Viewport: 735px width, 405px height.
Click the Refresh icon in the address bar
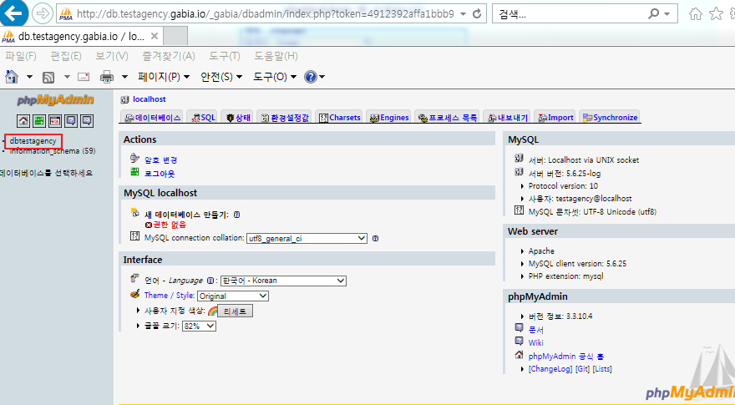pos(477,13)
